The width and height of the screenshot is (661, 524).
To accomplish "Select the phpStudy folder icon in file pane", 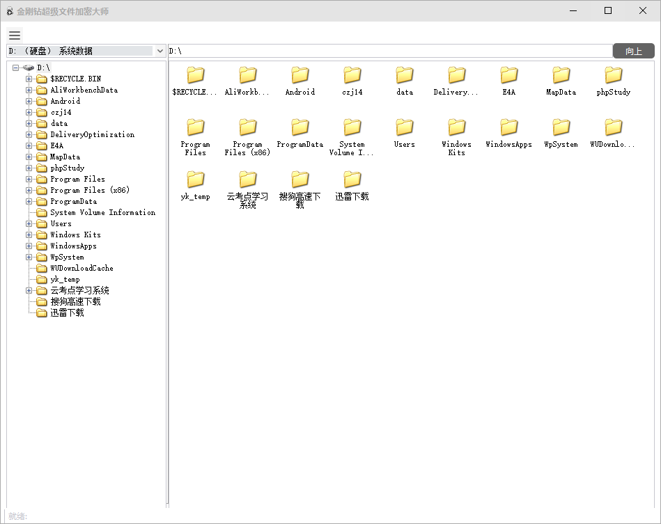I will 614,75.
